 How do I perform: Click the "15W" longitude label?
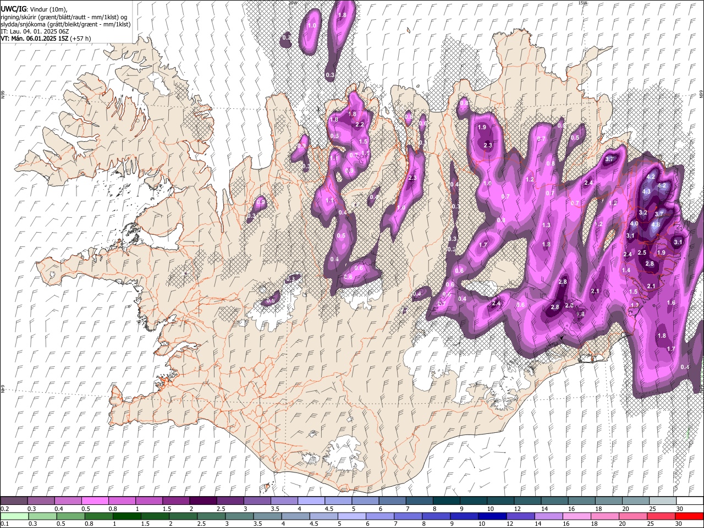tap(582, 3)
